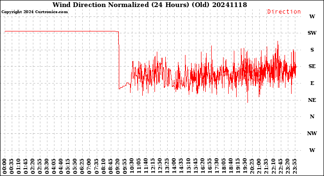Viewport: 324px width, 176px height.
Task: Click the 'S' axis label
Action: (x=312, y=50)
